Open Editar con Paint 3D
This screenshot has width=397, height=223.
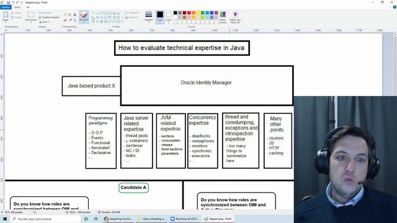(x=235, y=17)
